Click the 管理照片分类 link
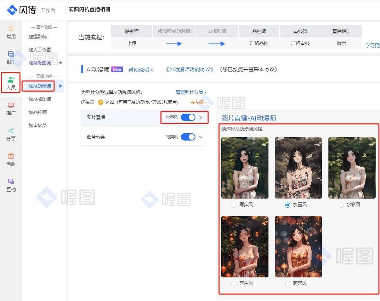The height and width of the screenshot is (301, 380). tap(191, 92)
